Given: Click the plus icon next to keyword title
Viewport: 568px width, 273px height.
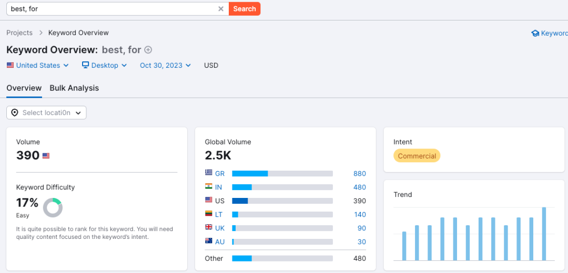Looking at the screenshot, I should (148, 50).
